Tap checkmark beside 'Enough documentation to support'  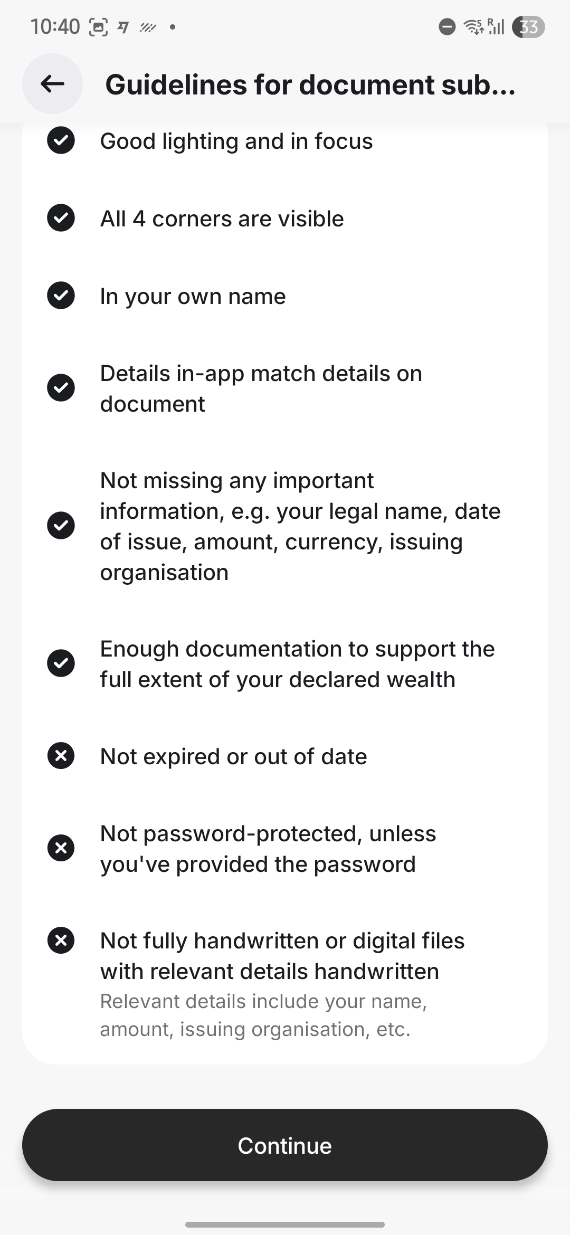pos(61,663)
